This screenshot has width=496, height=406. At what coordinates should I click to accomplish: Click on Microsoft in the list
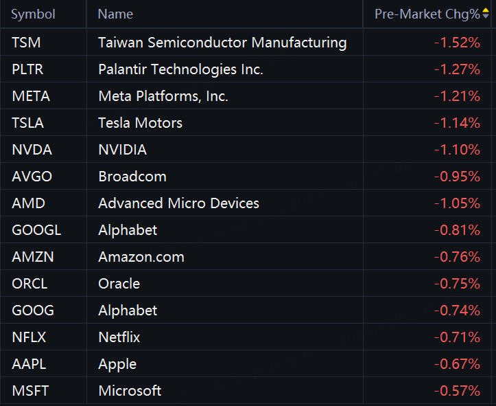pos(130,391)
